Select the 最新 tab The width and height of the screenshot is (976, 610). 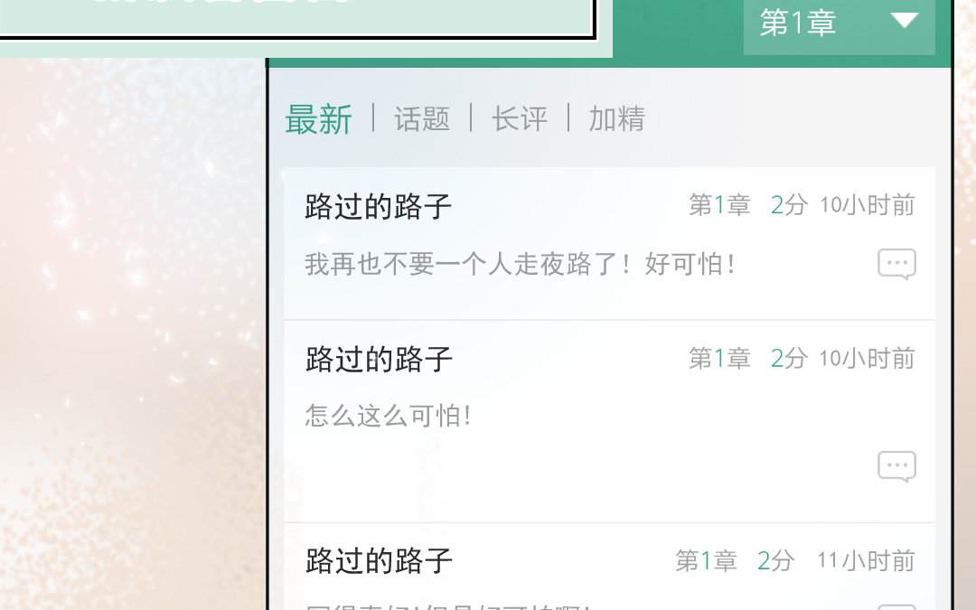(x=319, y=119)
